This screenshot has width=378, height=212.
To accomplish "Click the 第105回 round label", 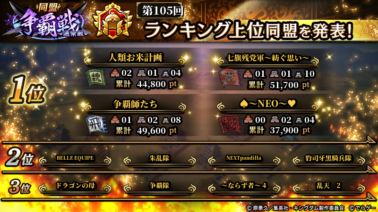I will coord(160,10).
